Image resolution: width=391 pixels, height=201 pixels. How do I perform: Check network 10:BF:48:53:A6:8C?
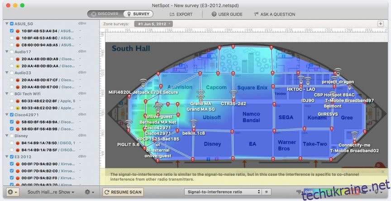click(x=12, y=38)
